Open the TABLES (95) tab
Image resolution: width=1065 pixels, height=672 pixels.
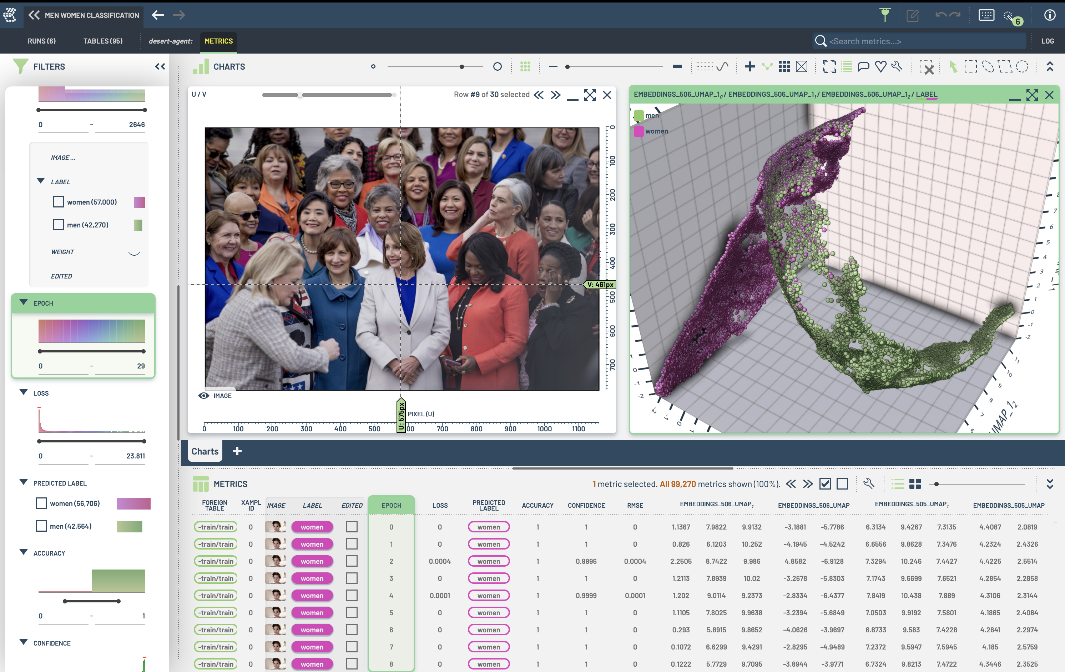102,41
